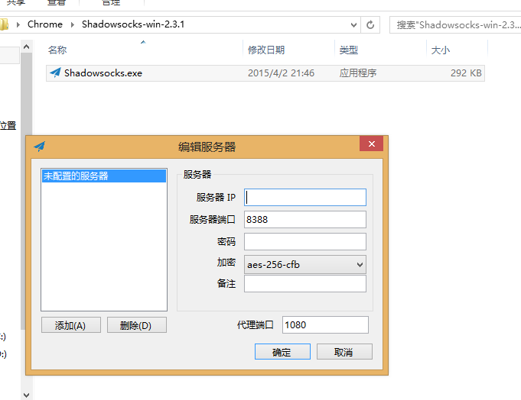Expand the Chrome breadcrumb arrow

coord(72,25)
